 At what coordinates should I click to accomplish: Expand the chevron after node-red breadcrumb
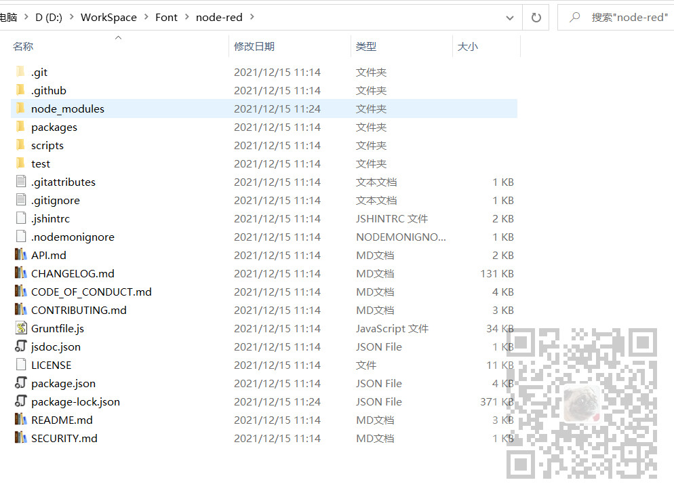pos(252,17)
